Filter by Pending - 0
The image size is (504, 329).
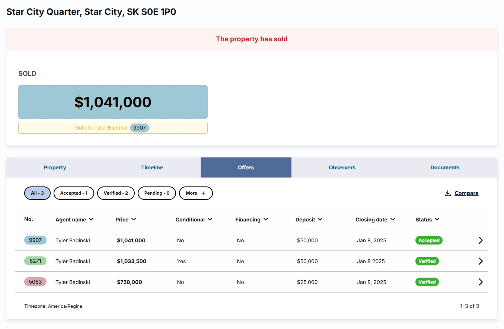[157, 193]
